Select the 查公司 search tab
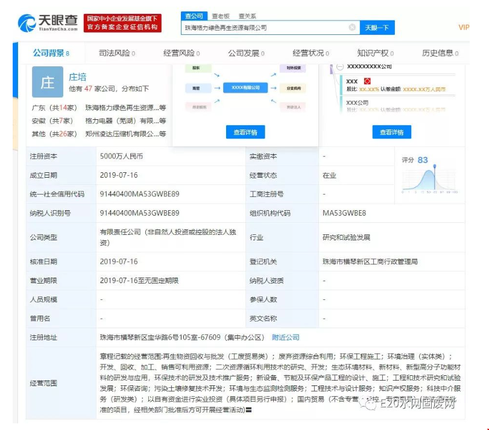Screen dimensions: 489x430 (x=194, y=16)
